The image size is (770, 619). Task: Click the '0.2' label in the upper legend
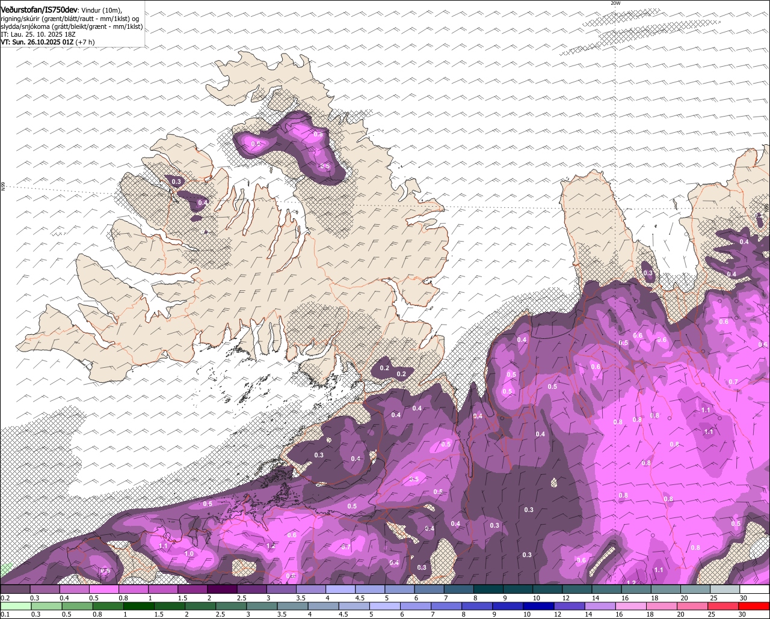tap(5, 598)
